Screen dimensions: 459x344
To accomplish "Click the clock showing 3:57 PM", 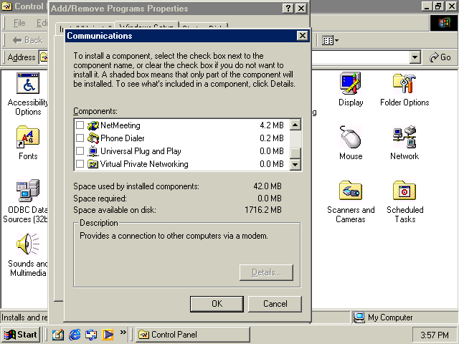I will coord(435,335).
